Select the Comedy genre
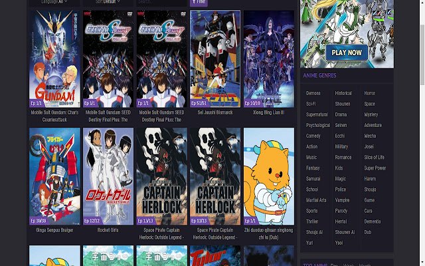 click(x=313, y=136)
